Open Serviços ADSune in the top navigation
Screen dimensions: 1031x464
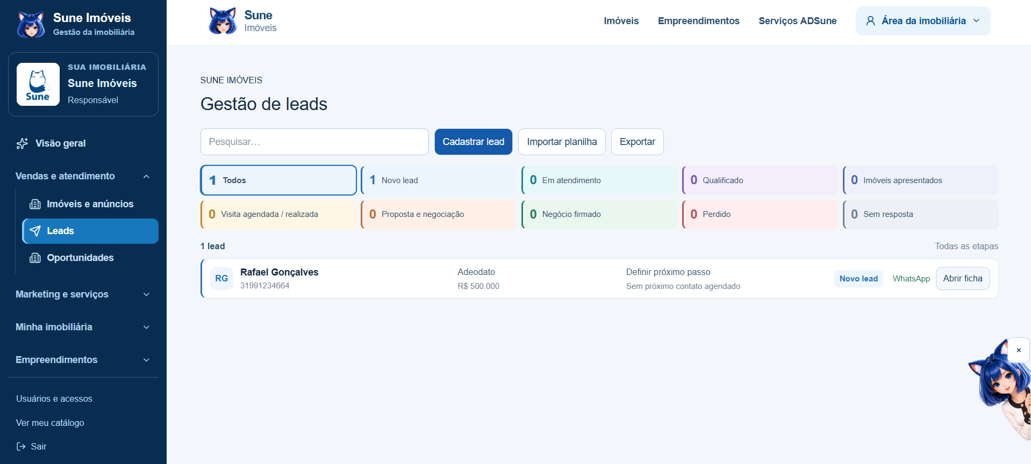[x=798, y=21]
